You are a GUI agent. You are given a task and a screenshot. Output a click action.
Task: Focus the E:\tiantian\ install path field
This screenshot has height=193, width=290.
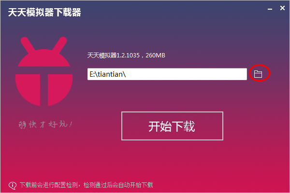pos(167,74)
